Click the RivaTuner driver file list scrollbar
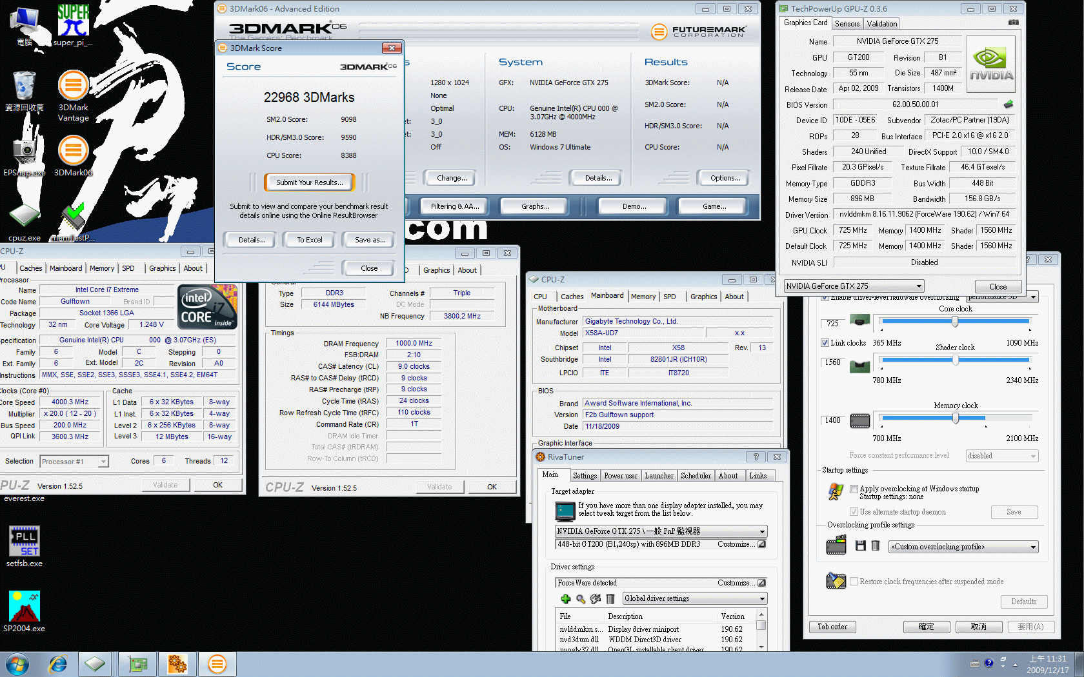This screenshot has width=1084, height=677. tap(761, 630)
